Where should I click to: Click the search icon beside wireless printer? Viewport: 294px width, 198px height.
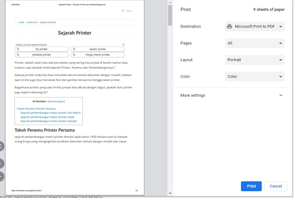18,55
